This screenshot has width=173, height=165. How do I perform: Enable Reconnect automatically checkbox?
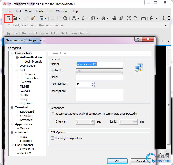53,114
